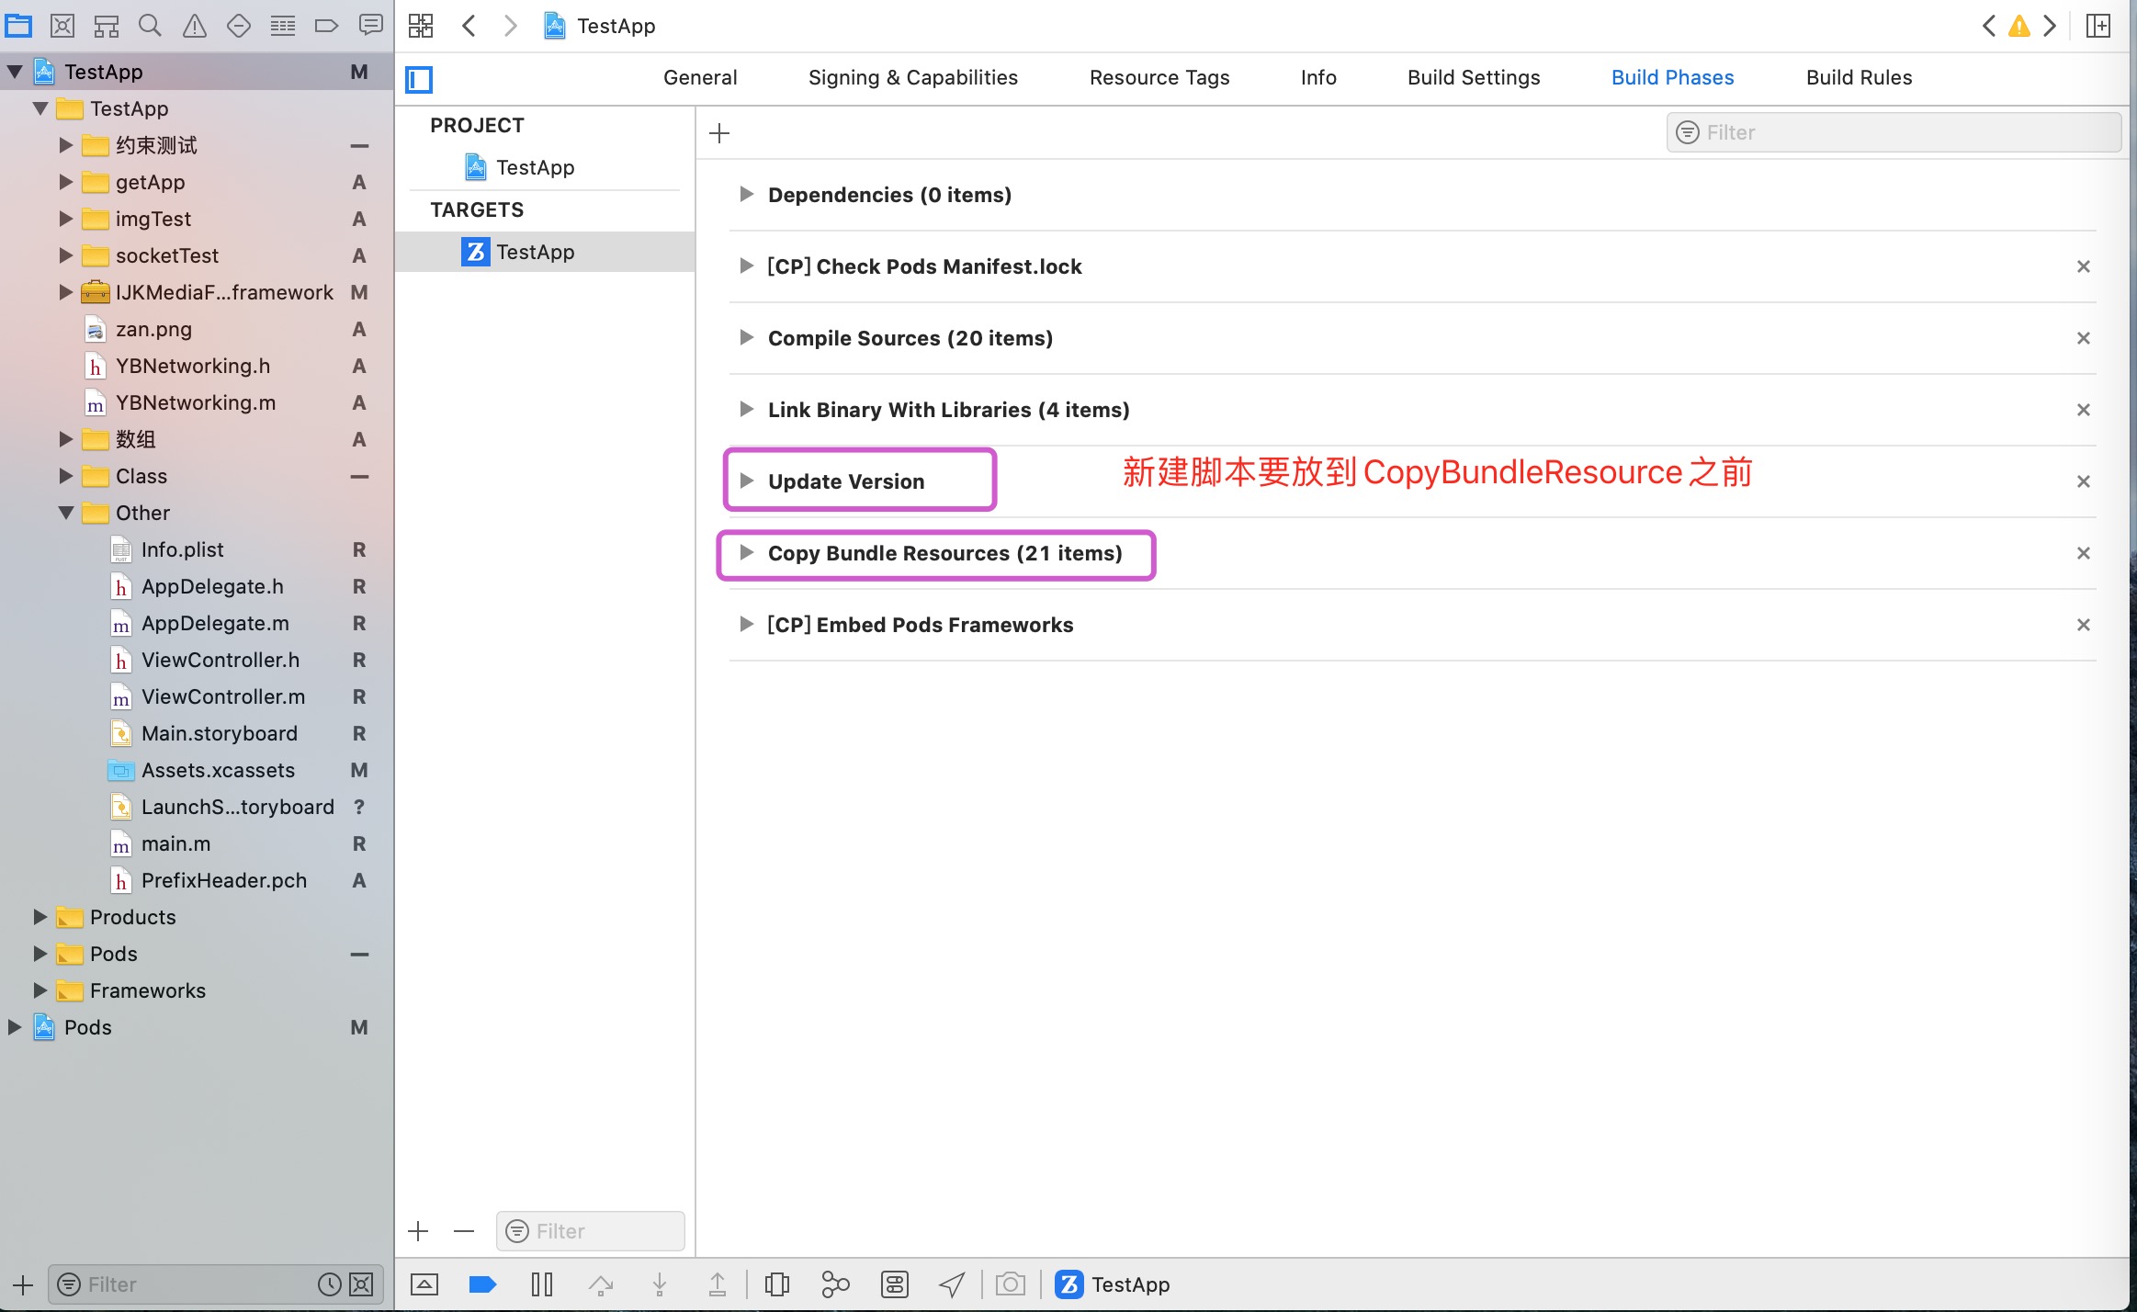
Task: Collapse the Other folder
Action: point(66,513)
